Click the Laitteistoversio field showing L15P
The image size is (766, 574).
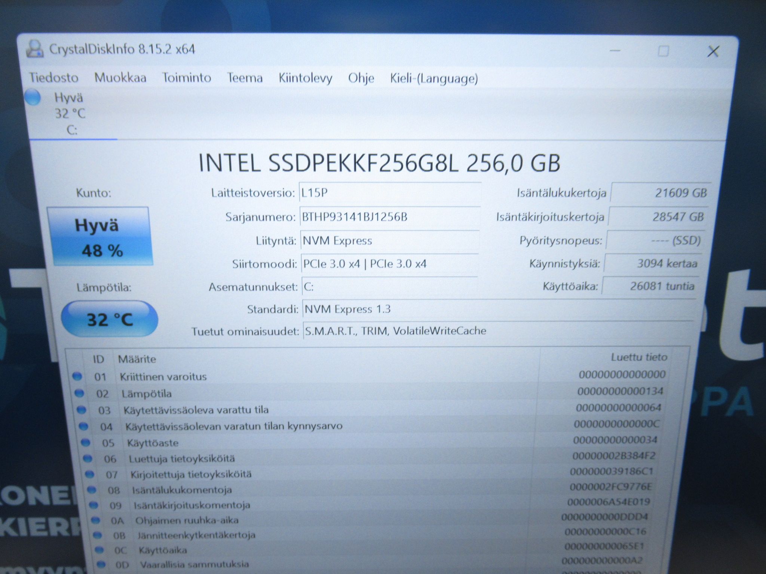click(390, 193)
